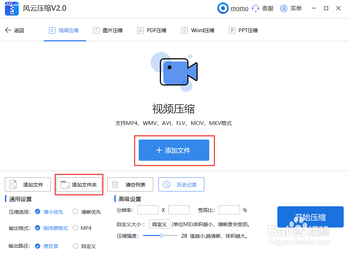The height and width of the screenshot is (254, 349).
Task: Open the 菜单 menu icon
Action: 284,8
